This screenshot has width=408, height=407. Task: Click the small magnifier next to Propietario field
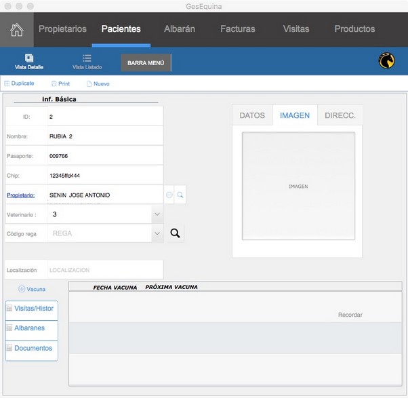click(180, 195)
